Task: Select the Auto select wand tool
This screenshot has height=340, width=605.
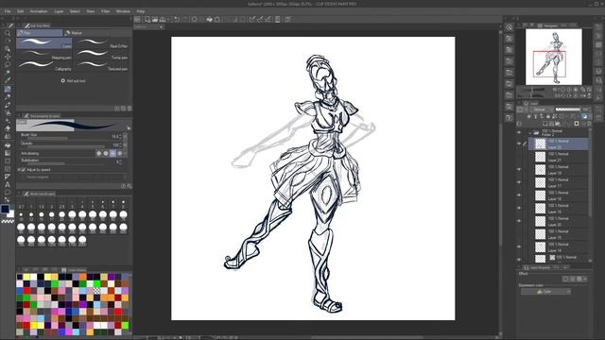Action: click(8, 73)
